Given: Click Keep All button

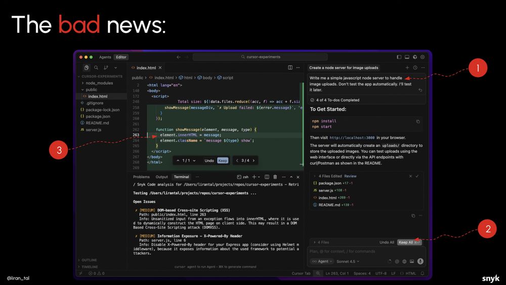Looking at the screenshot, I should (x=409, y=242).
